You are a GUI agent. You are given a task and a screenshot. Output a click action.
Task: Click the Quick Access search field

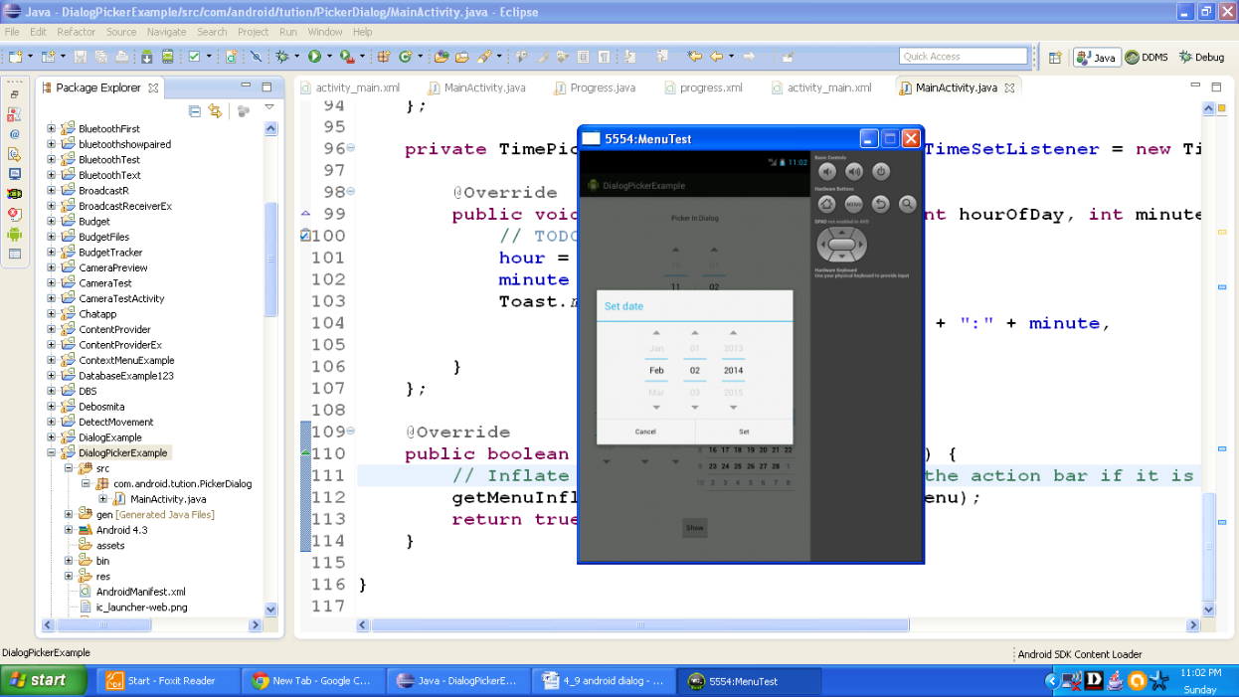(x=964, y=57)
